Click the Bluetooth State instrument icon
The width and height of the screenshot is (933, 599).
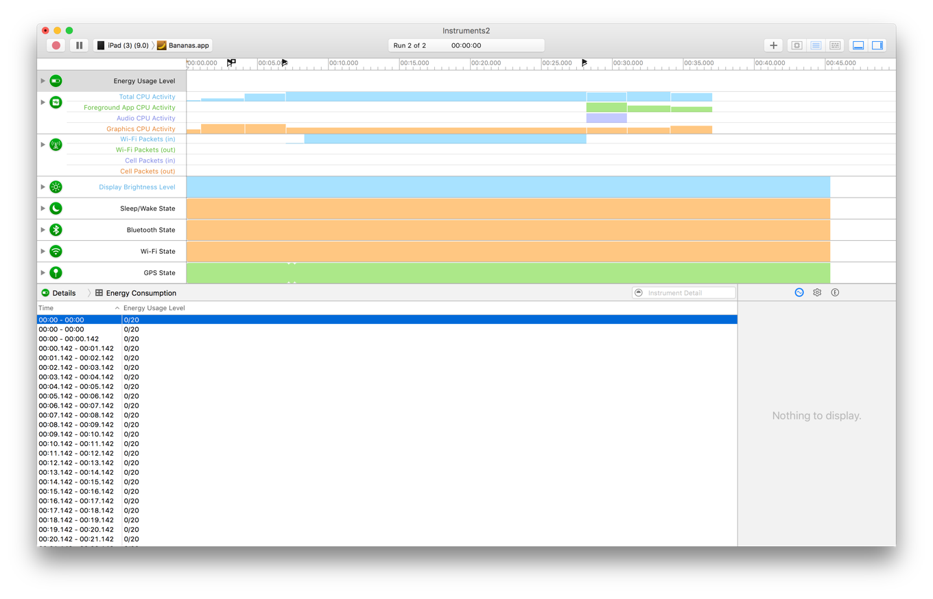pyautogui.click(x=56, y=230)
